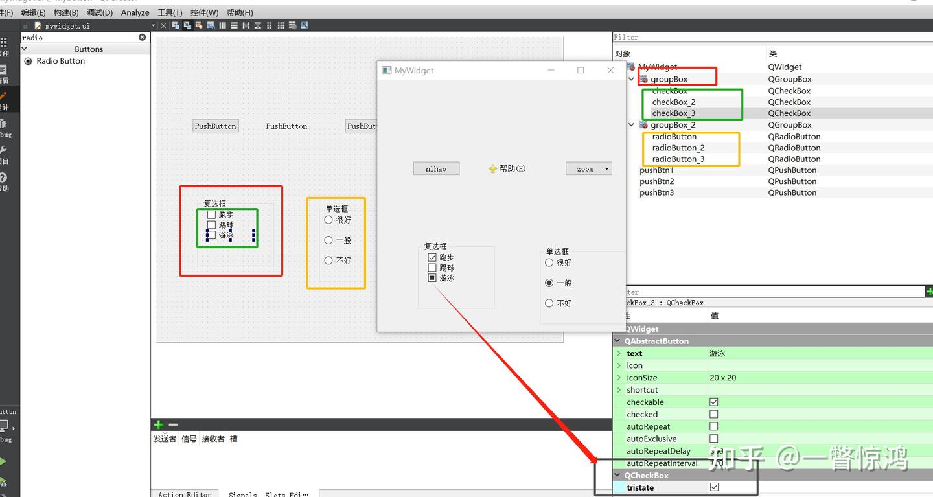Image resolution: width=933 pixels, height=497 pixels.
Task: Open the zoom dropdown button in MyWidget
Action: [x=589, y=168]
